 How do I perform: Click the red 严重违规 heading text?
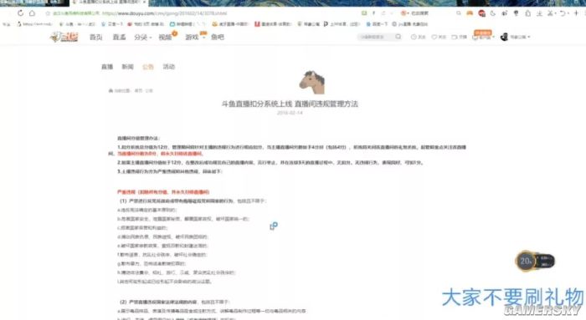163,192
